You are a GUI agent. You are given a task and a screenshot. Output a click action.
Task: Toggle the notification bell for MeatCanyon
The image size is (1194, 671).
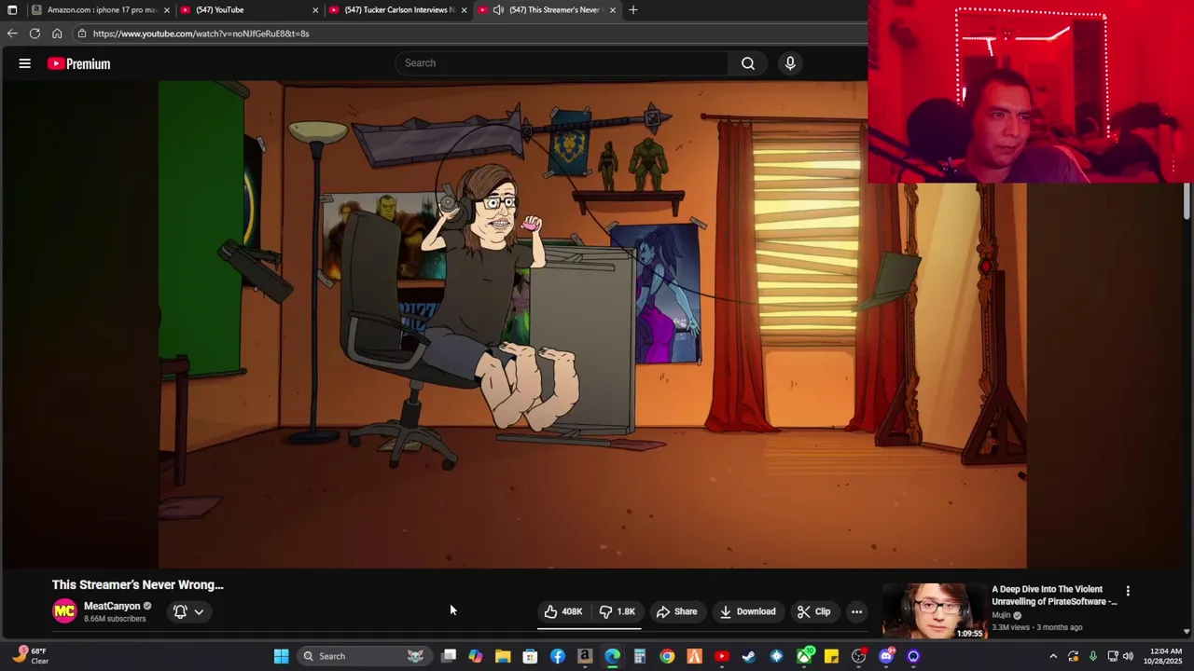(180, 611)
